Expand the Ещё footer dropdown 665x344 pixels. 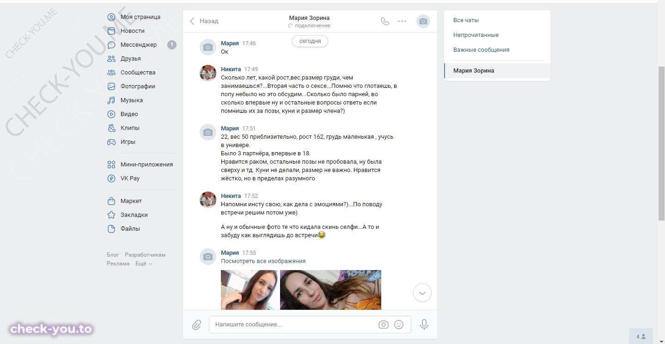(x=144, y=264)
